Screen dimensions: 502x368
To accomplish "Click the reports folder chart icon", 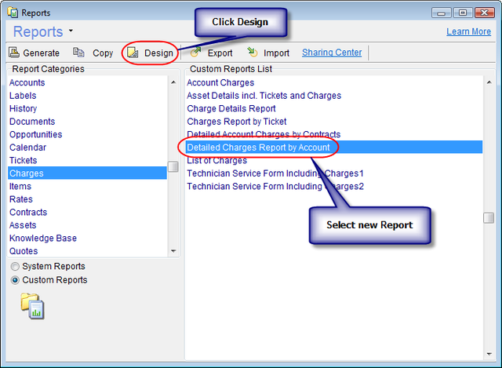I will [32, 305].
